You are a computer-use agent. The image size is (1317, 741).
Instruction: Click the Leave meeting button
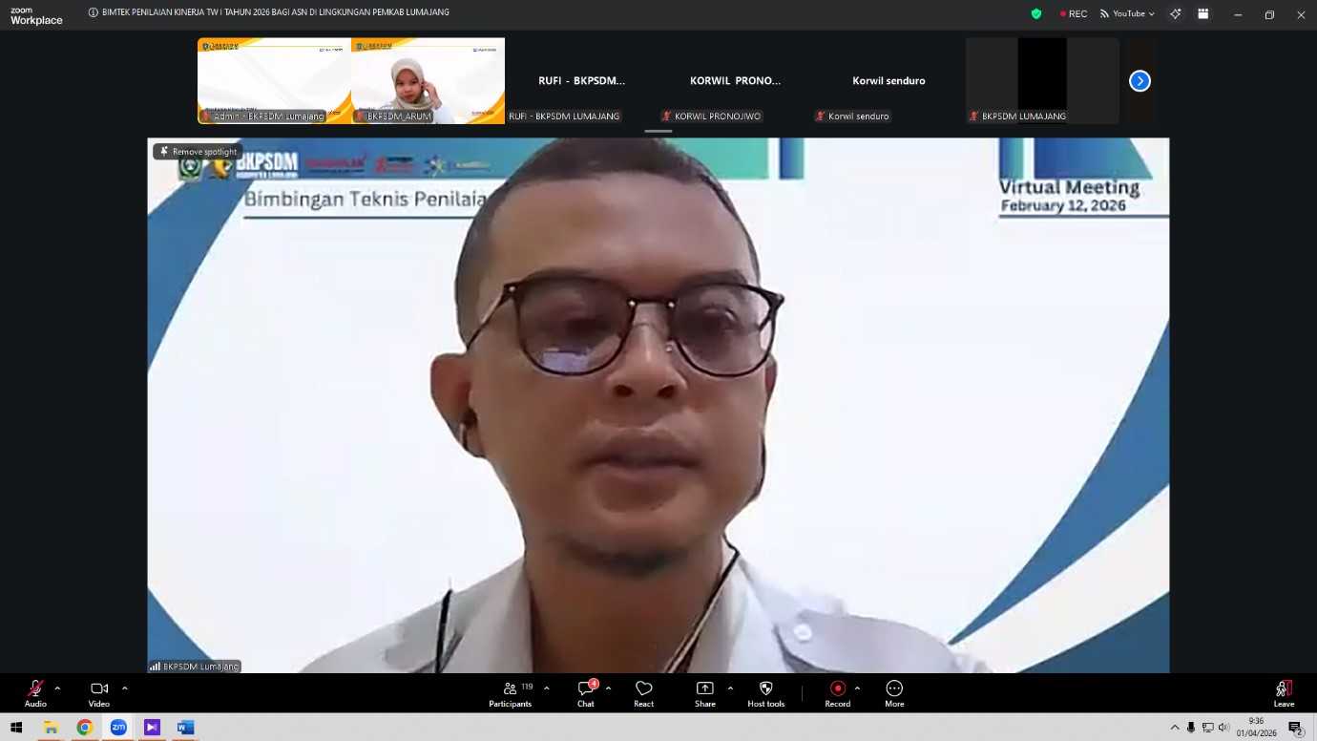[x=1284, y=693]
